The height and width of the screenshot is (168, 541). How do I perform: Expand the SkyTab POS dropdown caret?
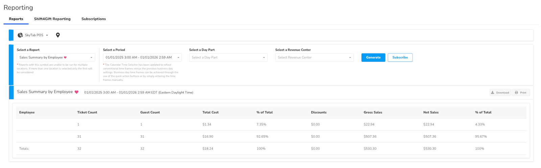pyautogui.click(x=47, y=35)
